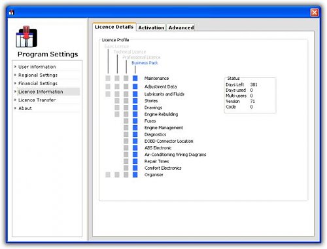Click the Engine Management label
The image size is (327, 249).
tap(163, 128)
